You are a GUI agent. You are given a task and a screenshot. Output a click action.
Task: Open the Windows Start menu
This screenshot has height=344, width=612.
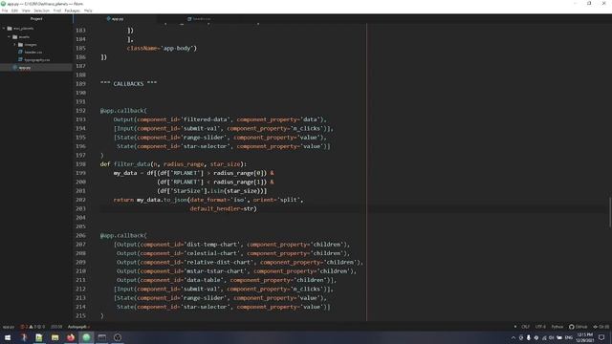(8, 337)
